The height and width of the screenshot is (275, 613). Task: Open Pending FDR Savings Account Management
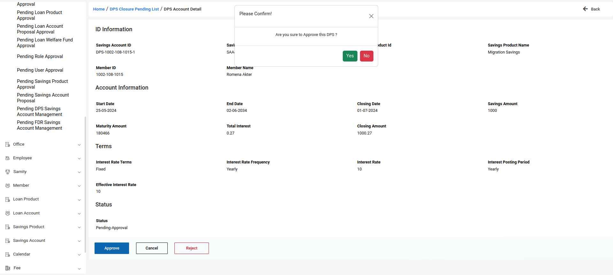39,125
